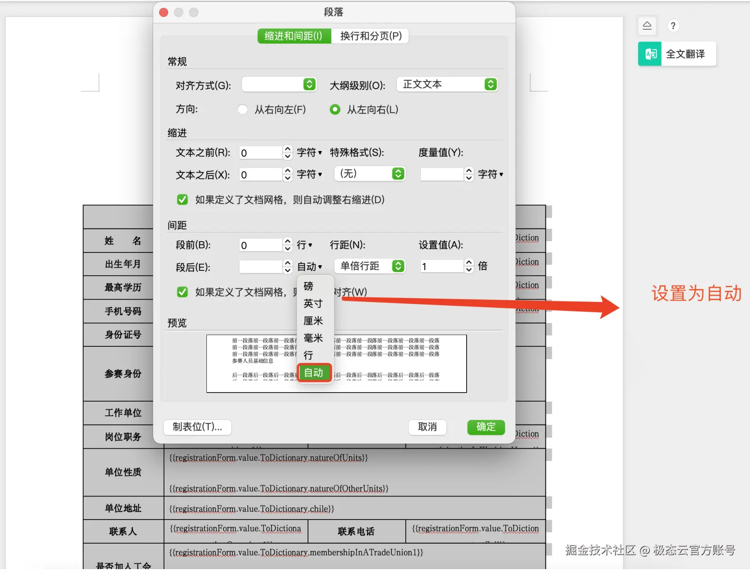750x571 pixels.
Task: Click the 确定 button
Action: tap(486, 427)
